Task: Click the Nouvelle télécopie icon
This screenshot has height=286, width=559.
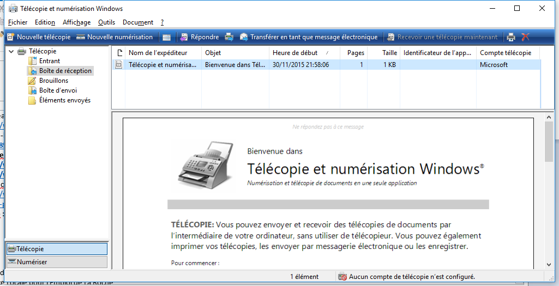Action: point(11,37)
